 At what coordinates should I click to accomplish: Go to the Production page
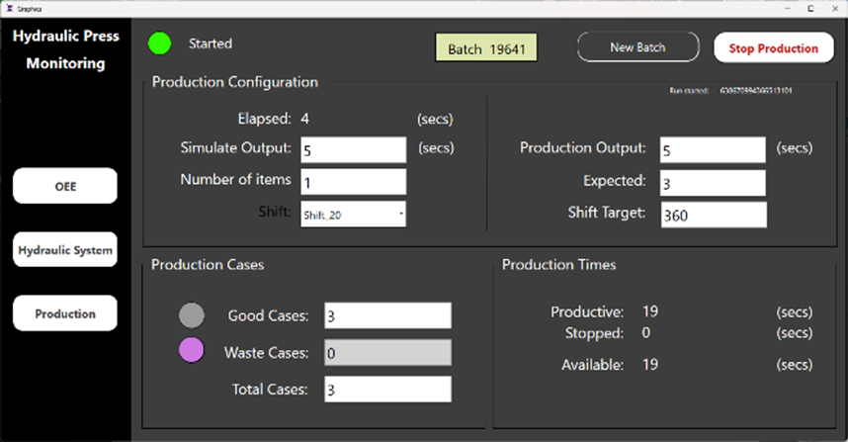[x=64, y=313]
